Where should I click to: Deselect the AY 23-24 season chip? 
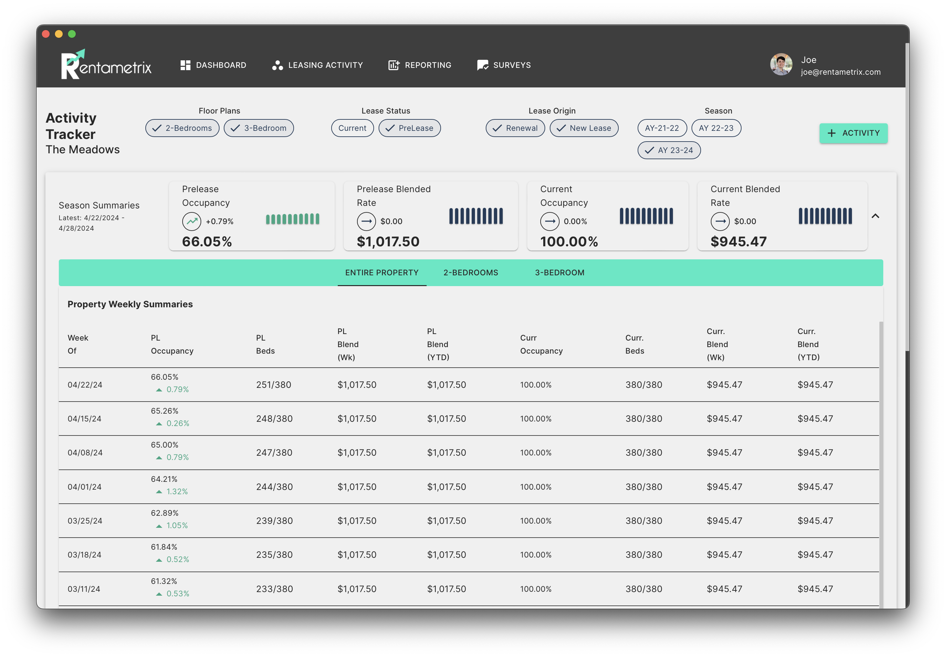click(669, 150)
